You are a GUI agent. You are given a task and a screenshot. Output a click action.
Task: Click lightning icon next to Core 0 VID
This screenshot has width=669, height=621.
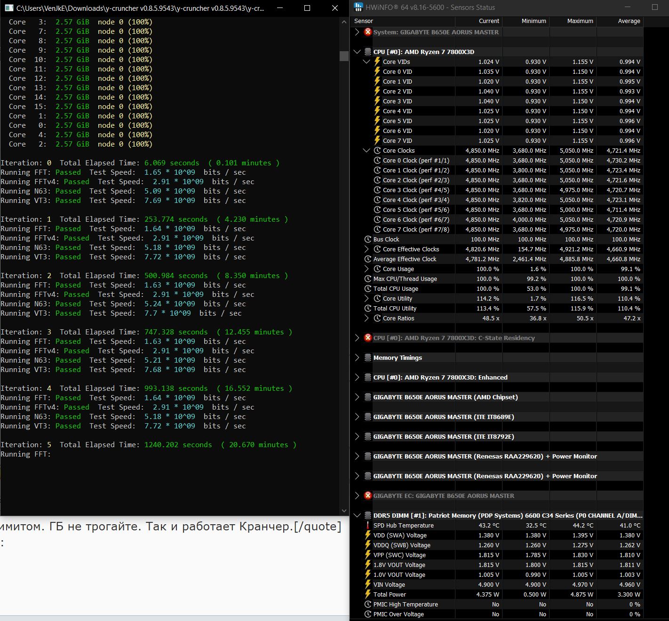click(x=377, y=71)
